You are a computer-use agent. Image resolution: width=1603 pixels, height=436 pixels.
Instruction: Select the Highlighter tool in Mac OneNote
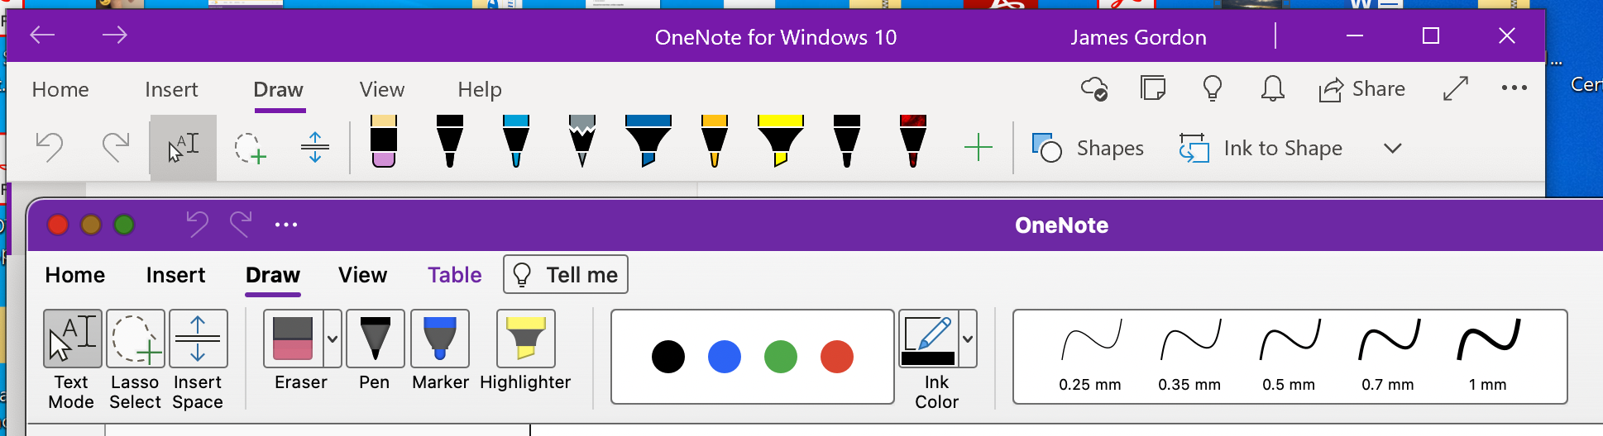526,339
